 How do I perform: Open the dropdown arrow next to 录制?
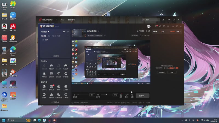coord(128,95)
